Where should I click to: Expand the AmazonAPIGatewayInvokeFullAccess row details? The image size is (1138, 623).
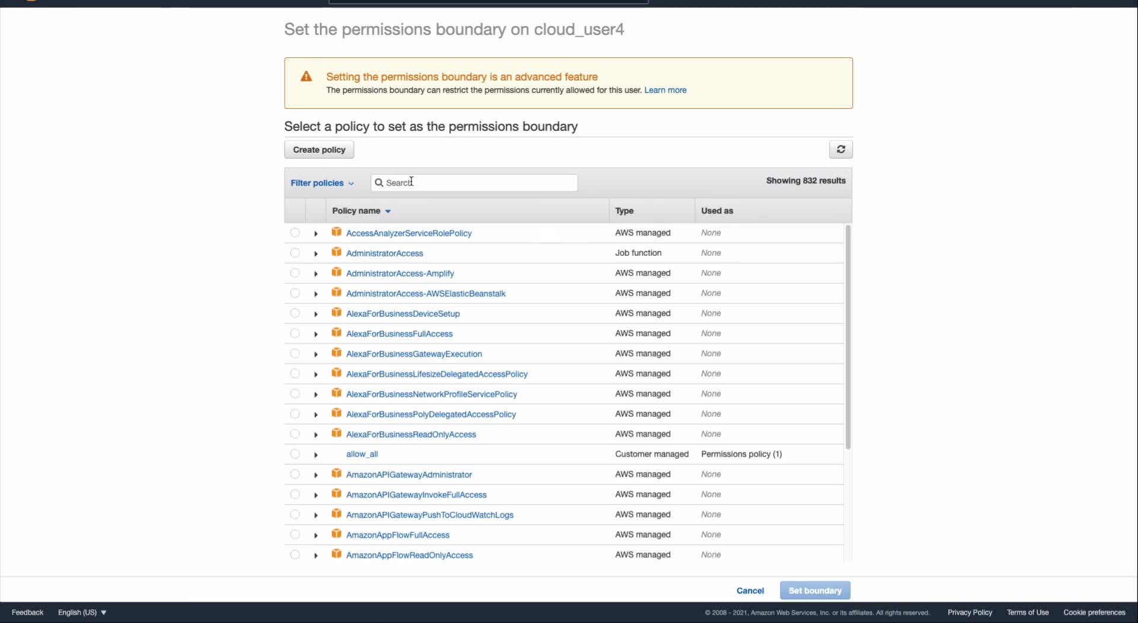click(316, 495)
